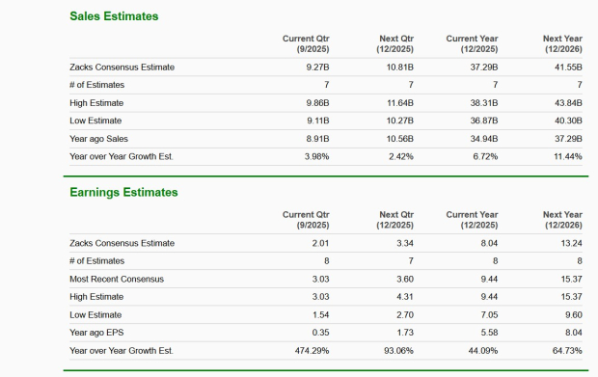
Task: Select the 40.30B low sales estimate
Action: point(568,121)
